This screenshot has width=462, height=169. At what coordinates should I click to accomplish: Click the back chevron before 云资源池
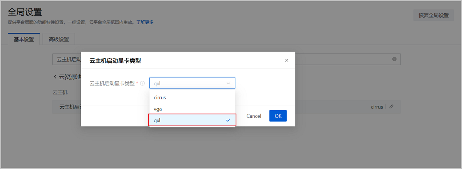tap(55, 77)
